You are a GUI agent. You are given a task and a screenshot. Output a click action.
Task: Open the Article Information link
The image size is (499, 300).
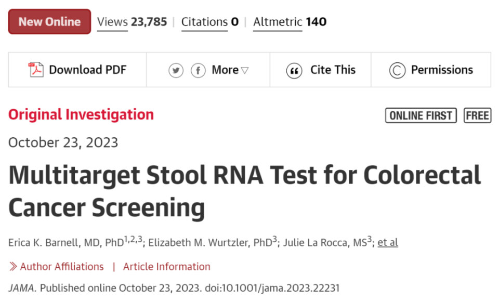(x=166, y=267)
